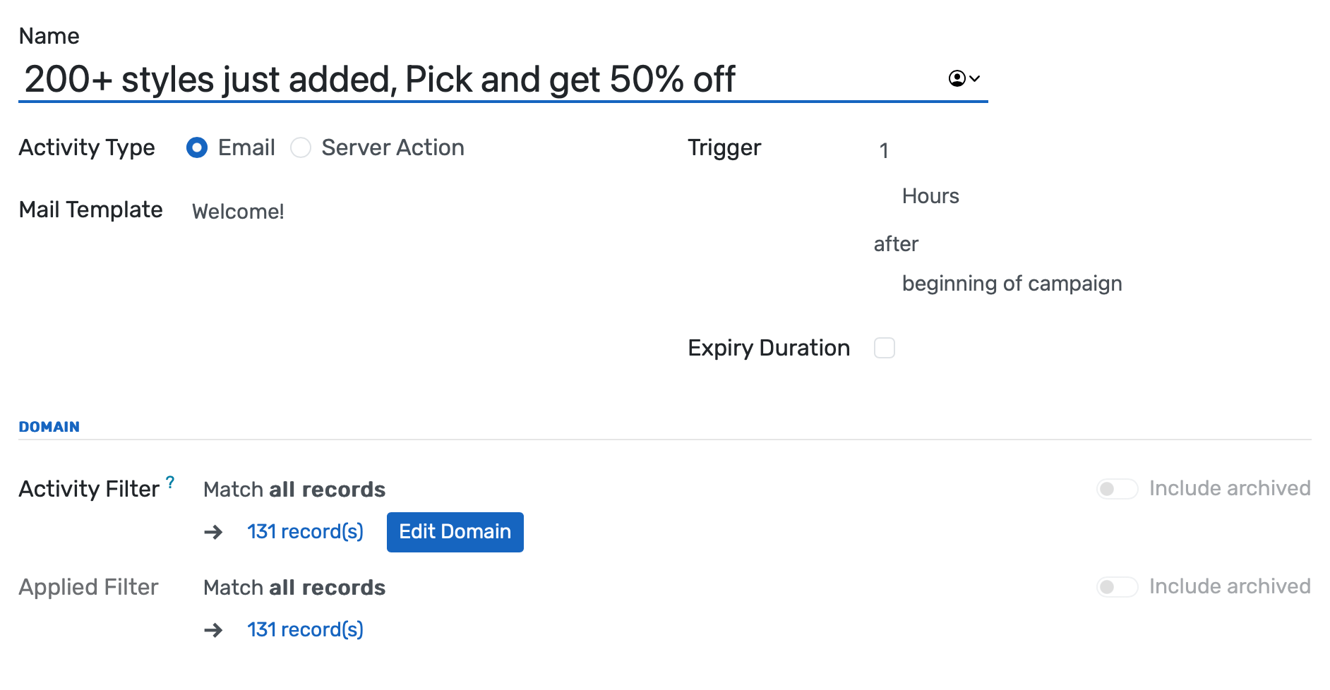This screenshot has width=1330, height=690.
Task: Switch to the DOMAIN tab
Action: pos(49,426)
